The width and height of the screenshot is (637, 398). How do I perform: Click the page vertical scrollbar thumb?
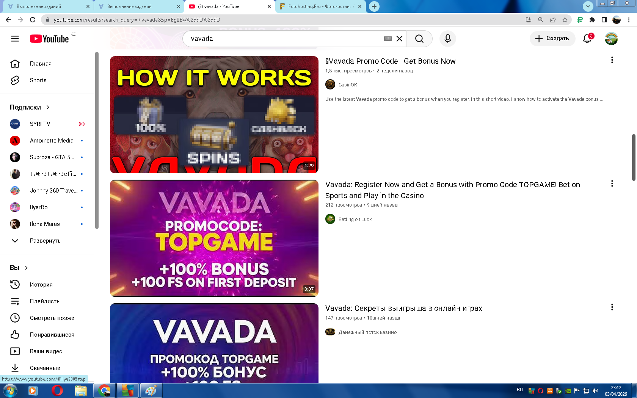click(x=634, y=157)
